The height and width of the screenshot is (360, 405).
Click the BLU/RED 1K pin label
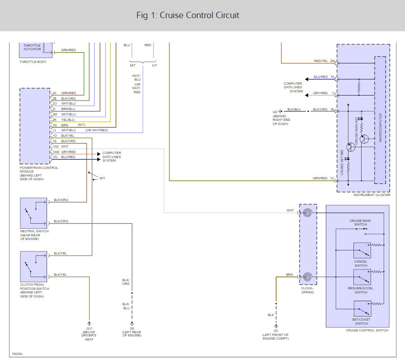click(x=324, y=77)
